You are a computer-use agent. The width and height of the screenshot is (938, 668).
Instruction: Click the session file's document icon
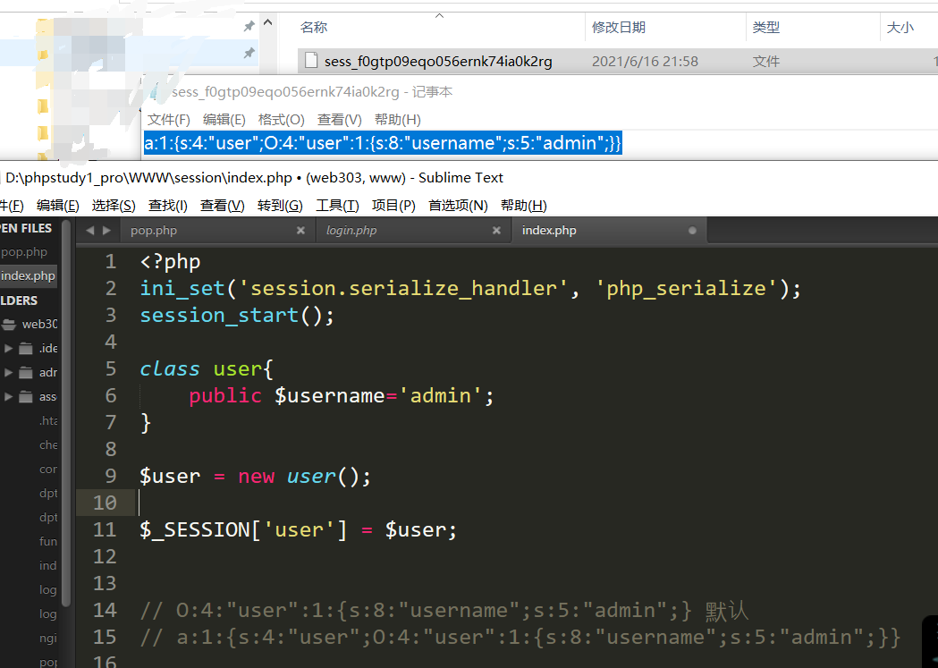coord(311,61)
